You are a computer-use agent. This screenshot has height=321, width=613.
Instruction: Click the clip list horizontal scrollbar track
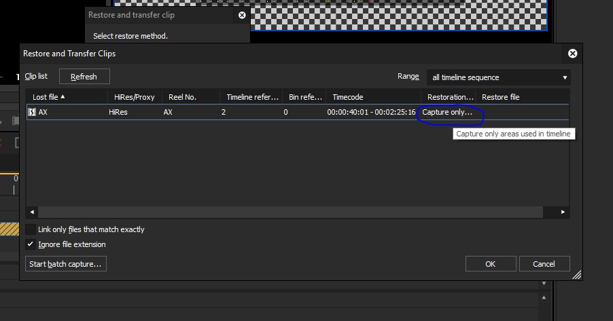pyautogui.click(x=290, y=212)
